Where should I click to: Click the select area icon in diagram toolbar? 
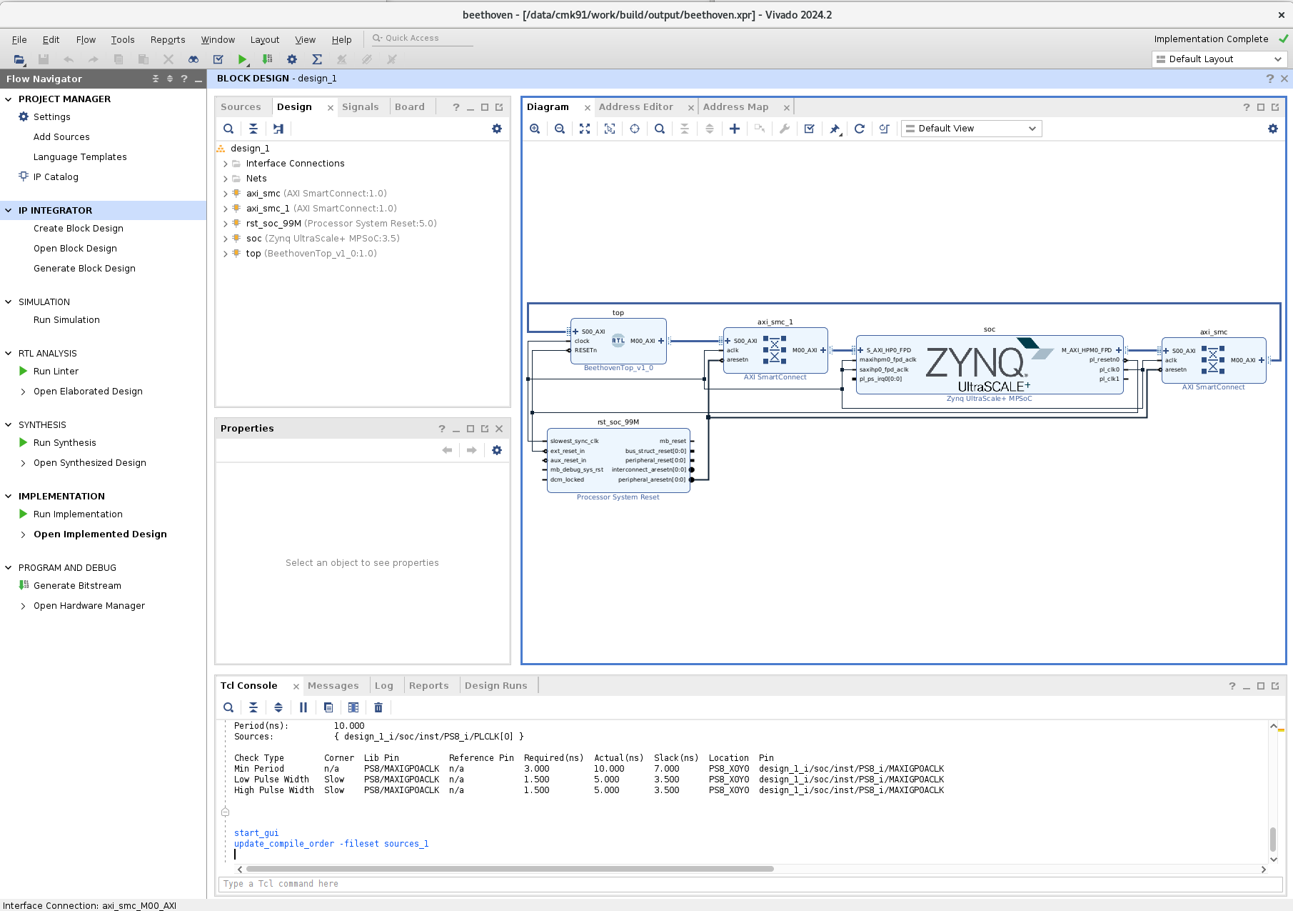coord(610,129)
